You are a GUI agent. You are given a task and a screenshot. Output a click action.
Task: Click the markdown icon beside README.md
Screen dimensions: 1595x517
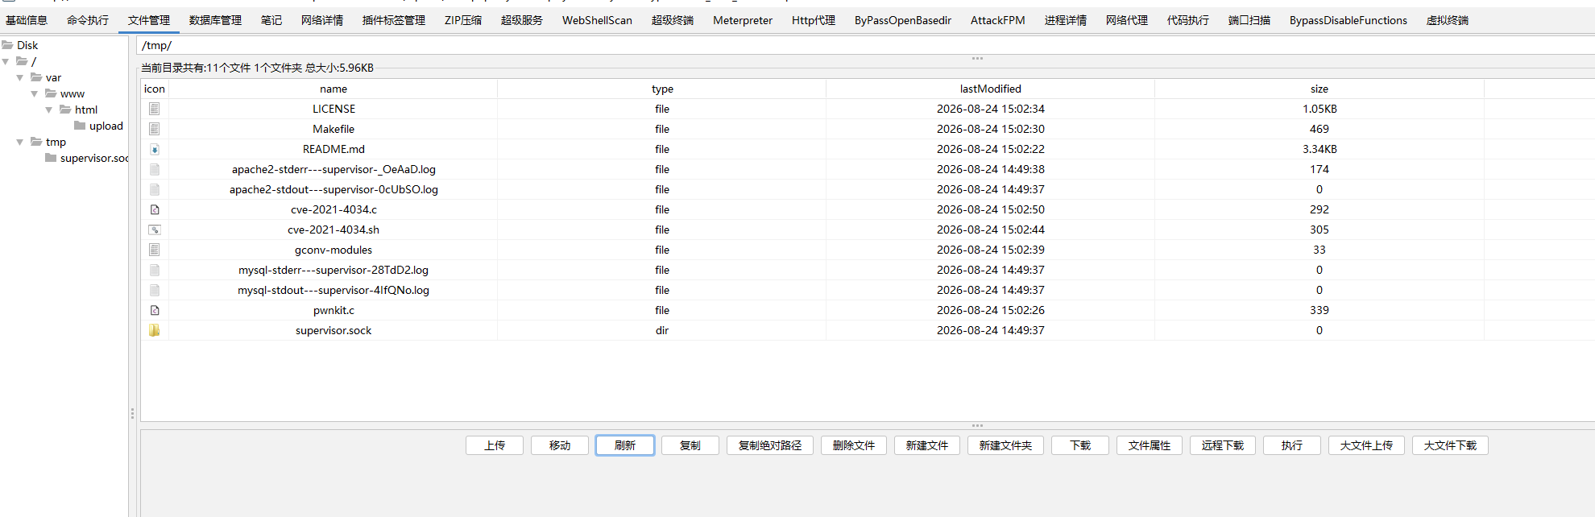[x=155, y=149]
